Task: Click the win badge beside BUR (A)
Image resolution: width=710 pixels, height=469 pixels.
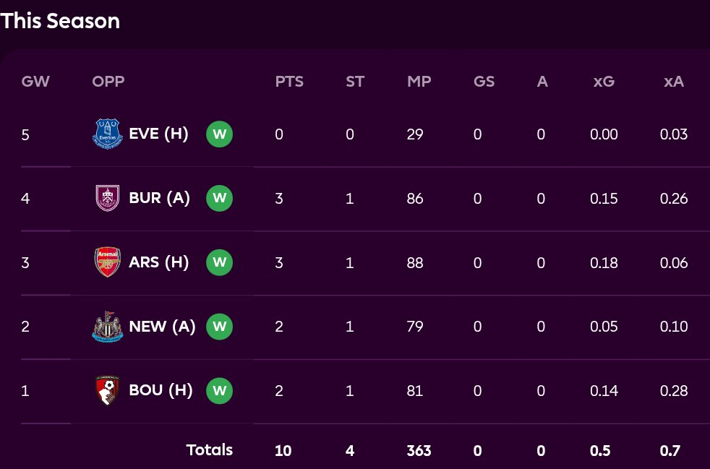Action: (x=220, y=199)
